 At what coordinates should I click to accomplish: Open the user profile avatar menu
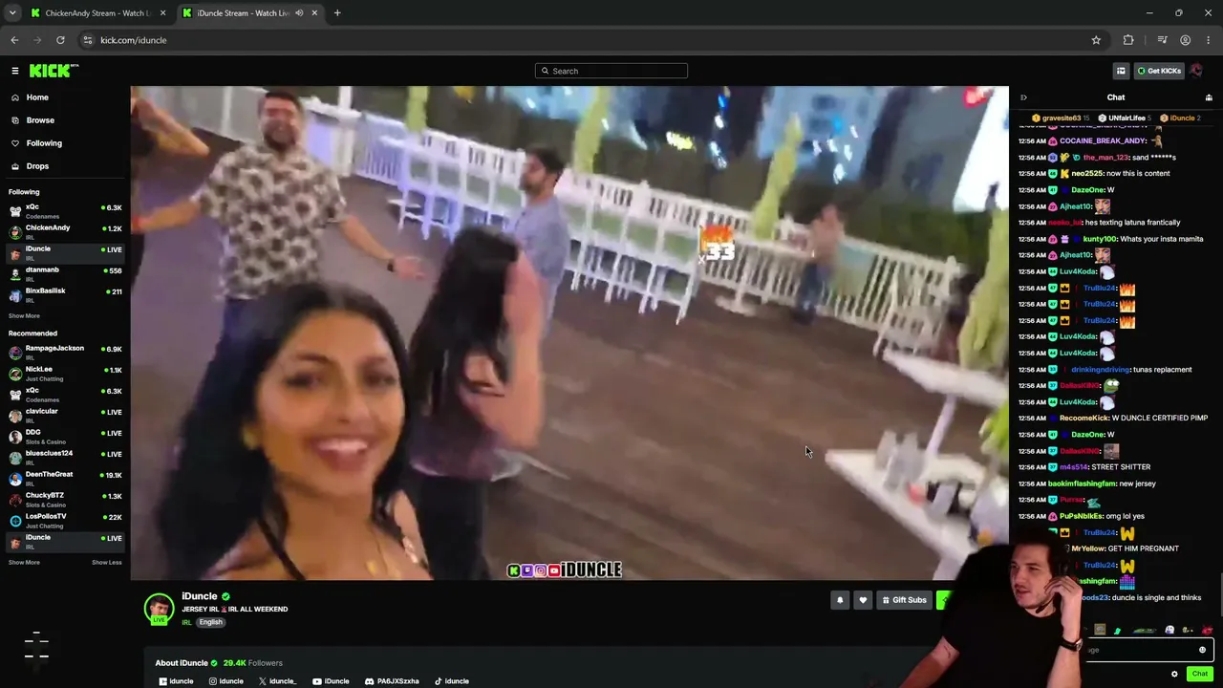coord(1196,71)
